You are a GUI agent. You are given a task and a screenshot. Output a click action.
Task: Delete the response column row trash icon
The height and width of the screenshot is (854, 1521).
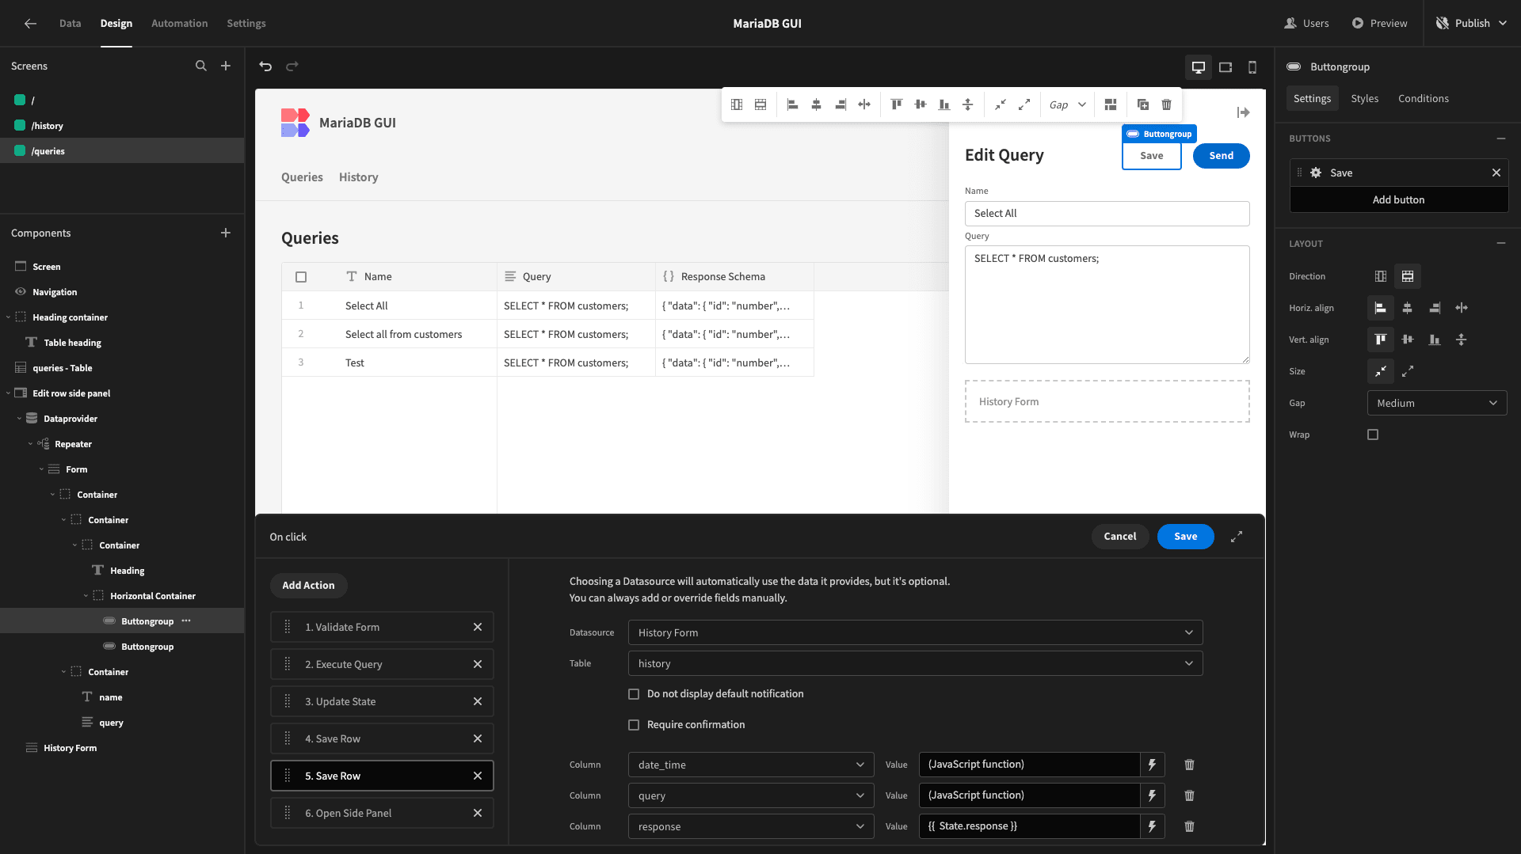(x=1189, y=826)
